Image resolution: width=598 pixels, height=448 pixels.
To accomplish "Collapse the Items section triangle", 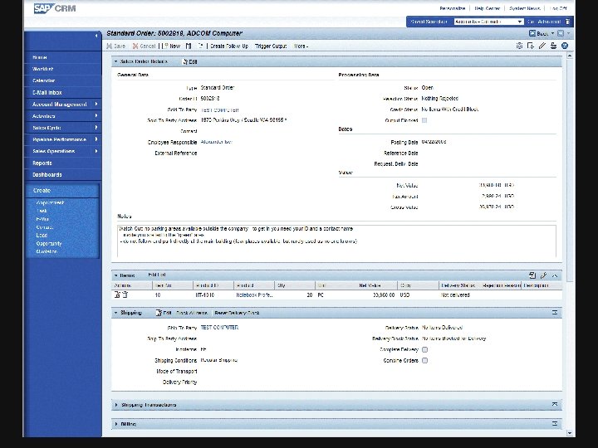I will tap(116, 275).
